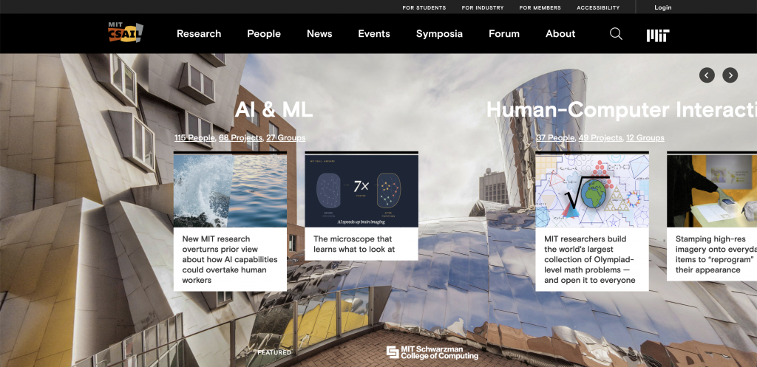The height and width of the screenshot is (367, 757).
Task: Go to previous carousel slide arrow
Action: pyautogui.click(x=707, y=75)
